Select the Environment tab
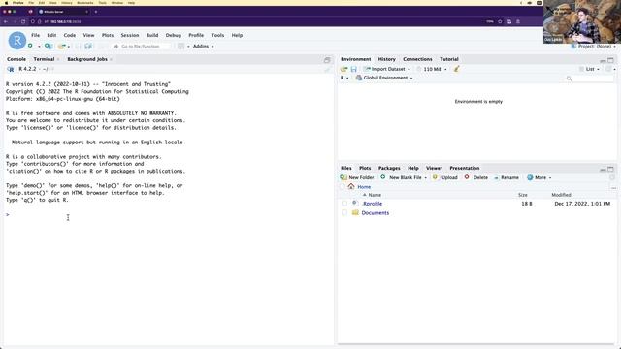The width and height of the screenshot is (621, 349). 356,59
